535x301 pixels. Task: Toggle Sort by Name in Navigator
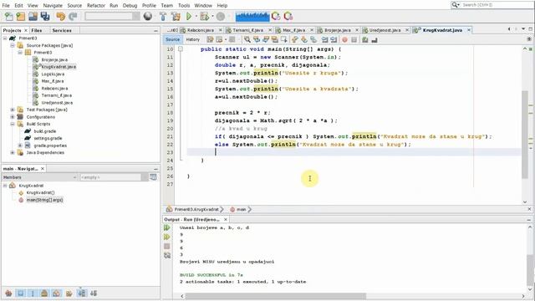click(82, 293)
